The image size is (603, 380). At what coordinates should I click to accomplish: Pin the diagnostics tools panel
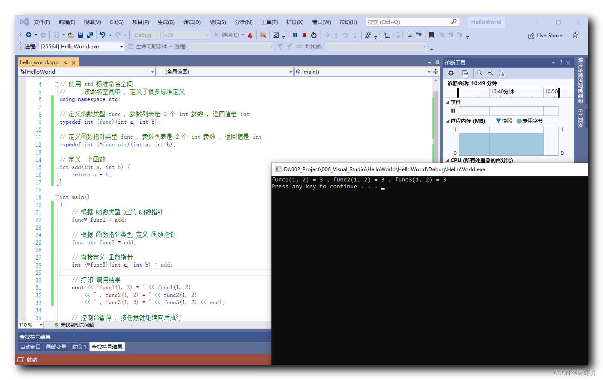pos(561,63)
